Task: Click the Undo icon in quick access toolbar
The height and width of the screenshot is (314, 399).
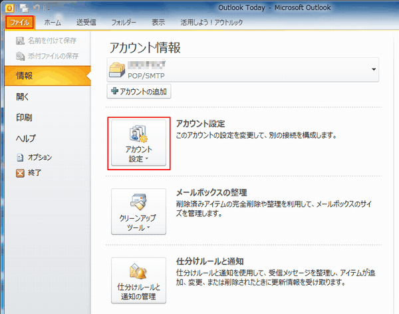Action: 37,9
